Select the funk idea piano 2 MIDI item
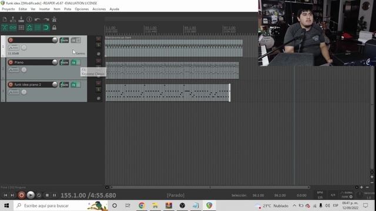 [x=168, y=93]
